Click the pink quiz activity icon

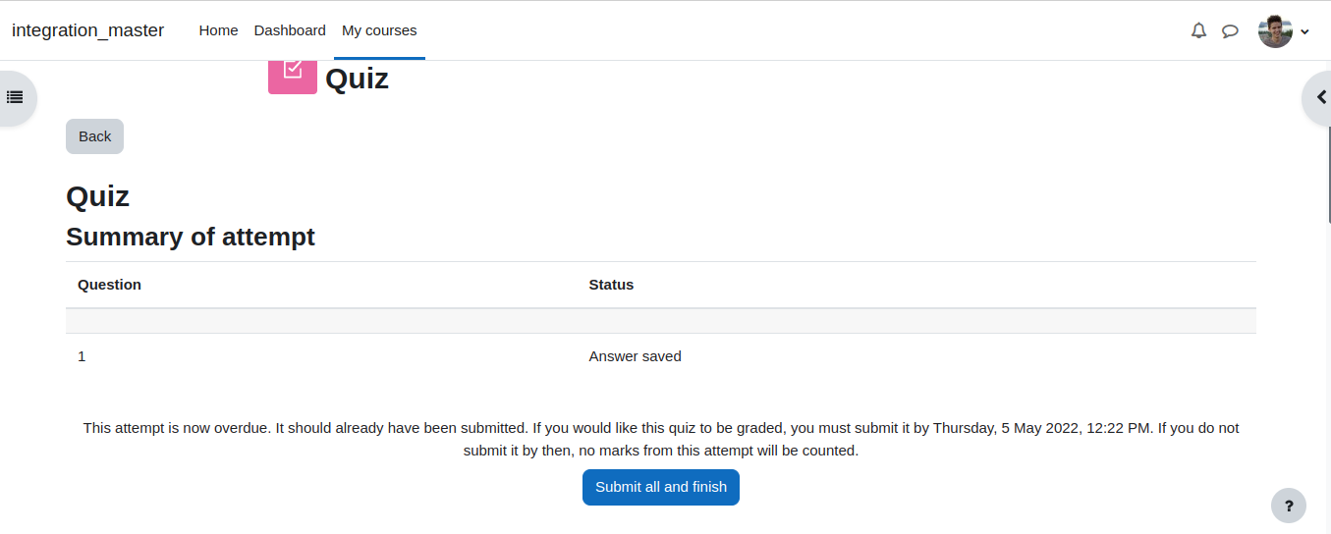(293, 76)
